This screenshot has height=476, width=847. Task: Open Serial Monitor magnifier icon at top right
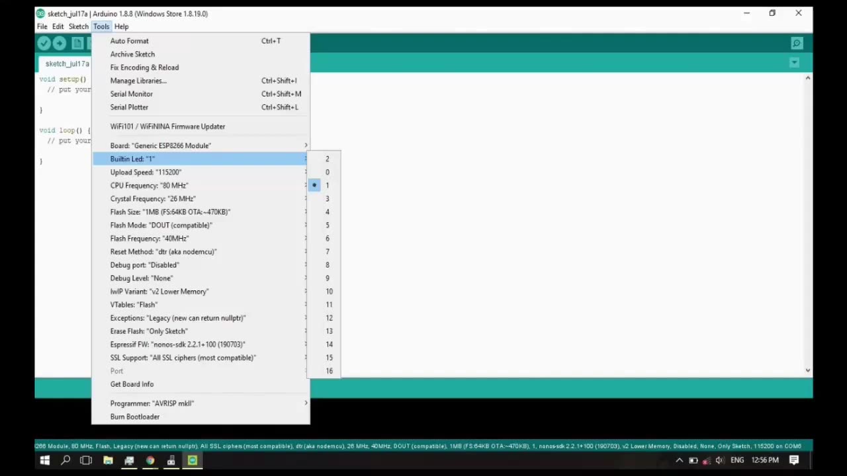tap(797, 44)
